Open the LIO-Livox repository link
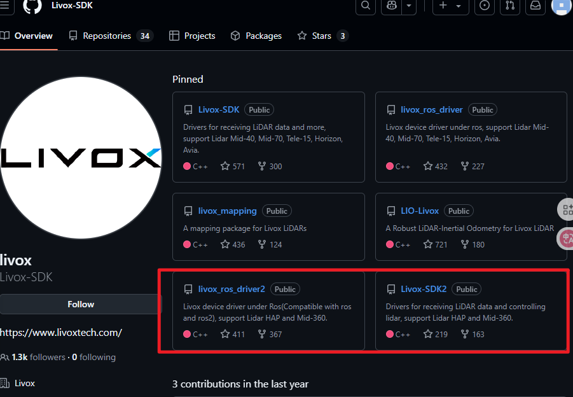Image resolution: width=573 pixels, height=397 pixels. tap(420, 211)
